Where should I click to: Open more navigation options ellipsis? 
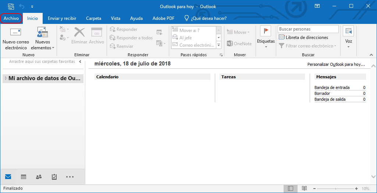[70, 177]
